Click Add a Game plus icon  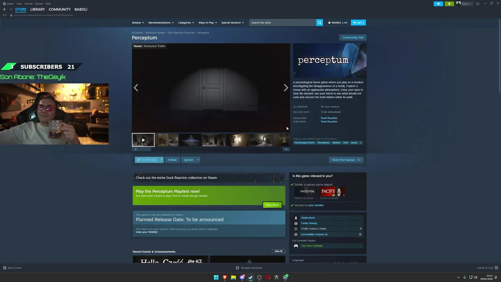5,268
